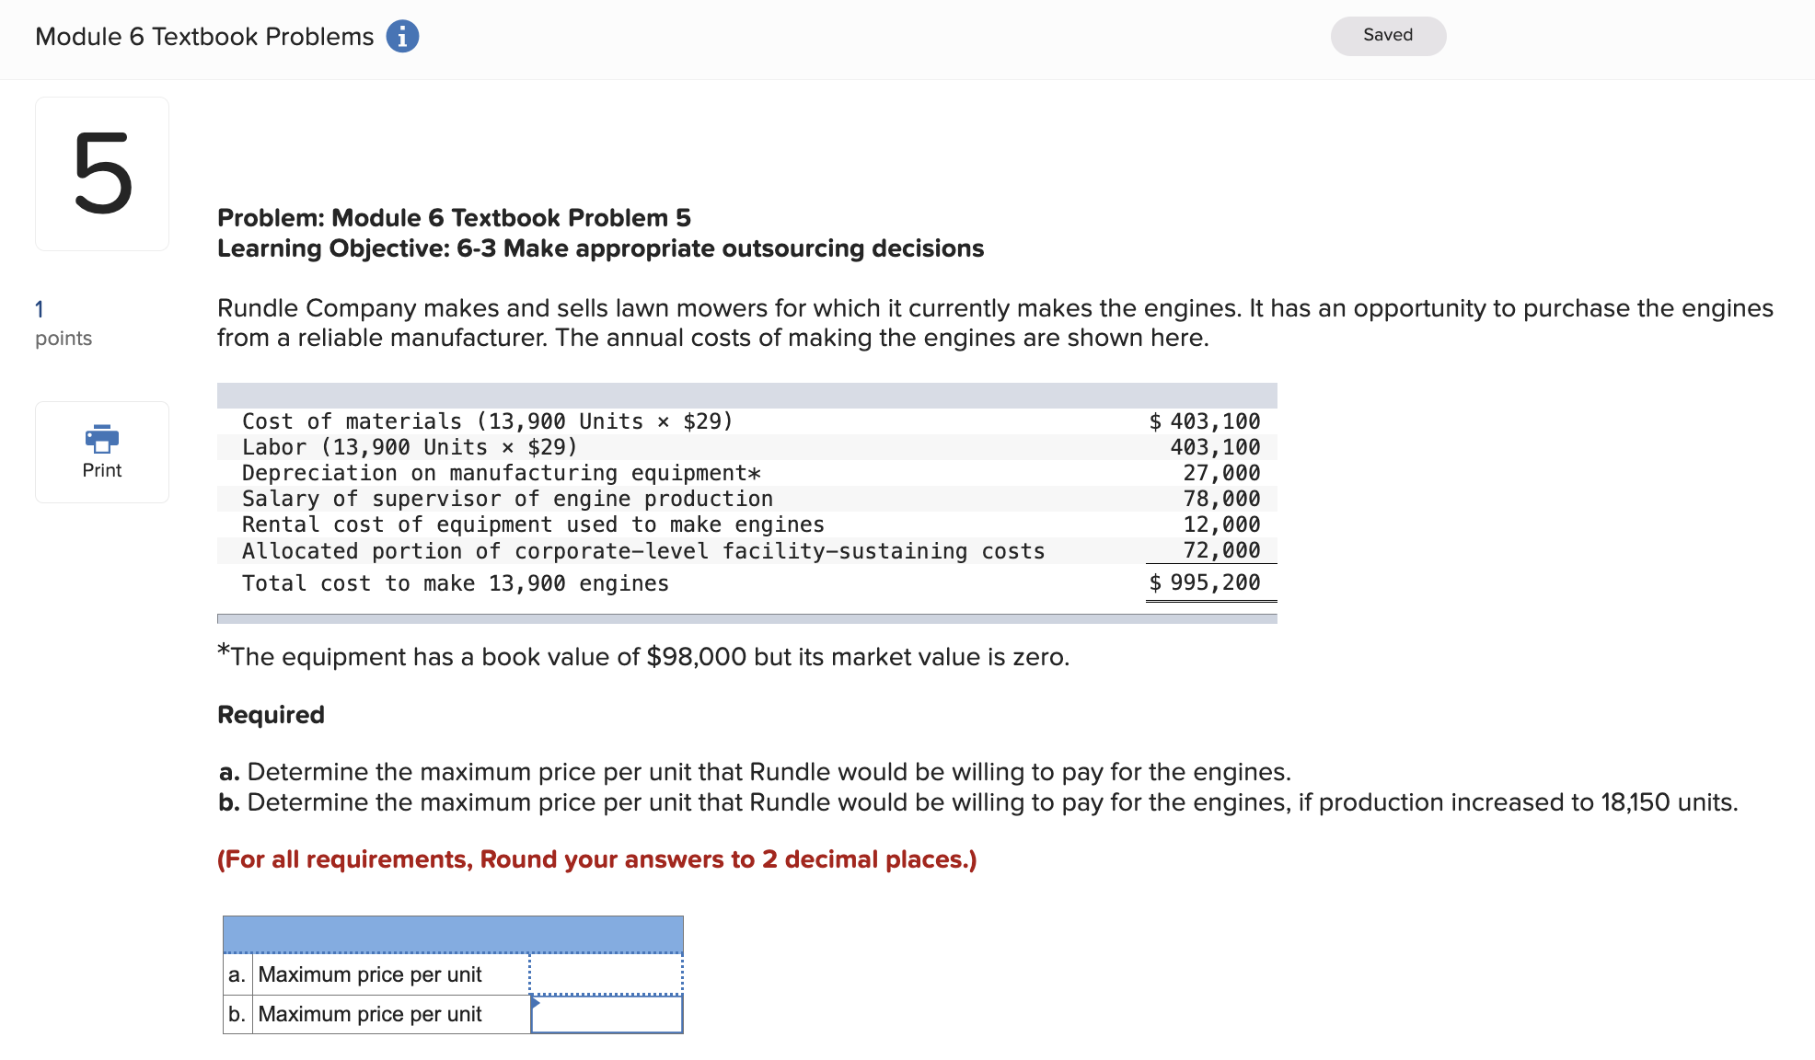Screen dimensions: 1815x1060
Task: Click row b Maximum price per unit label
Action: [370, 1014]
